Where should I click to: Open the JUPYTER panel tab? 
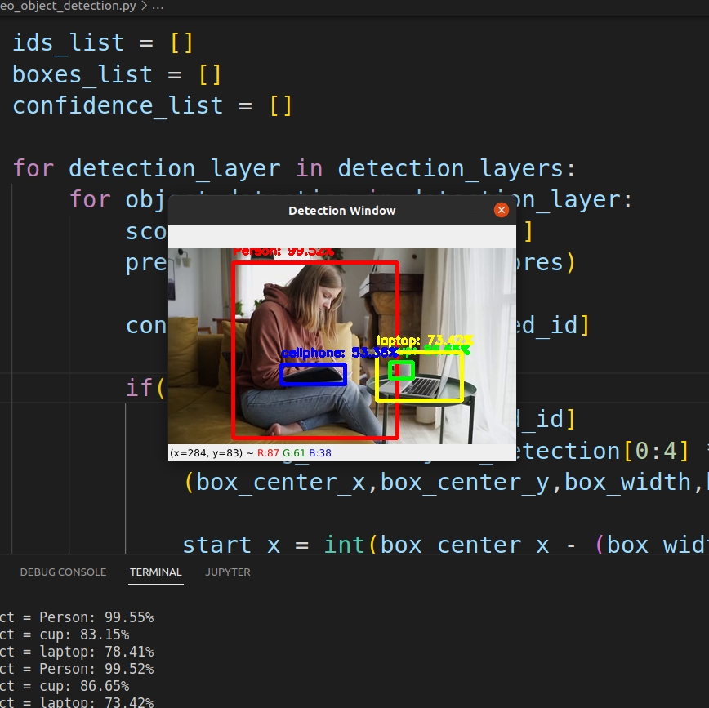tap(227, 572)
